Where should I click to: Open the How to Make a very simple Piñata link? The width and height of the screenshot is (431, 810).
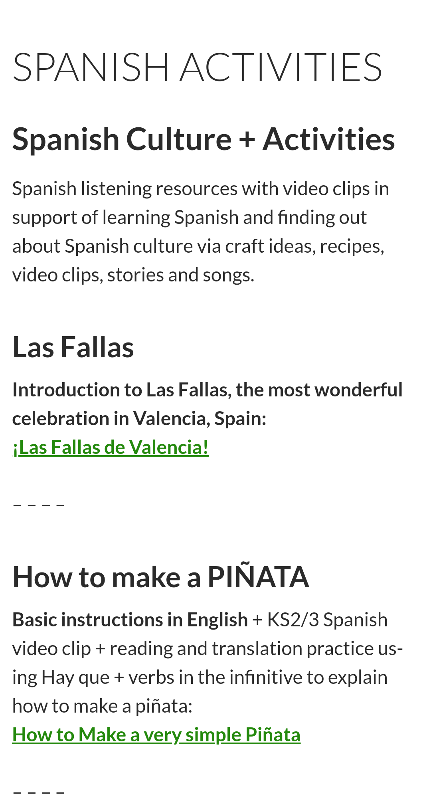(156, 735)
